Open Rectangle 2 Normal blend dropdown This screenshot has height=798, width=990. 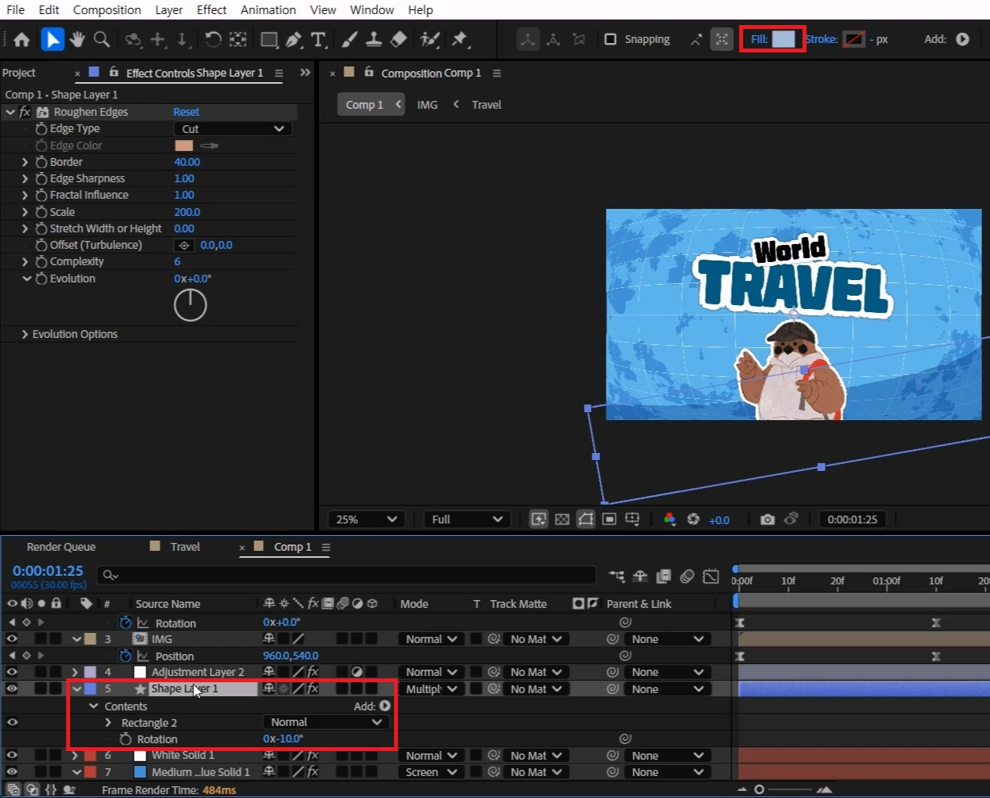(x=326, y=722)
